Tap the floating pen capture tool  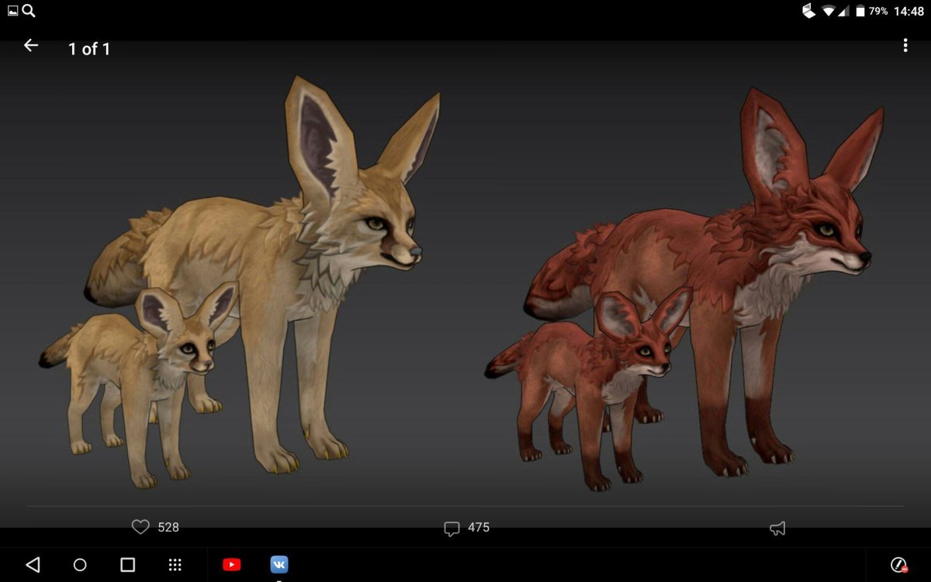[x=898, y=565]
